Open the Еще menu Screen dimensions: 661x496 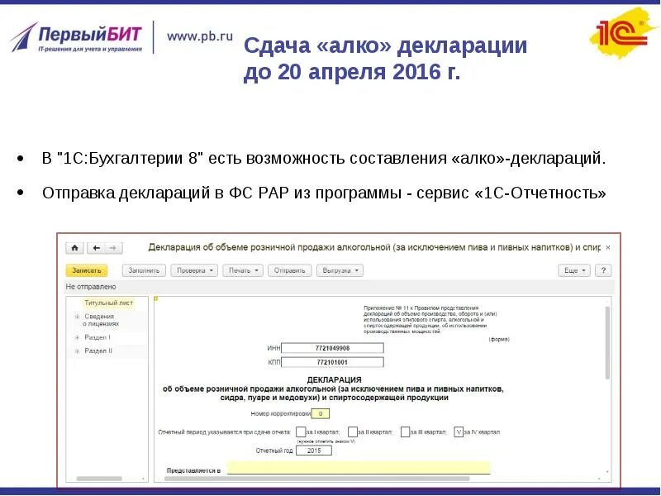pos(574,270)
